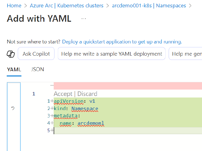Click the undo arrow in editor gutter
Image resolution: width=202 pixels, height=151 pixels.
13,108
